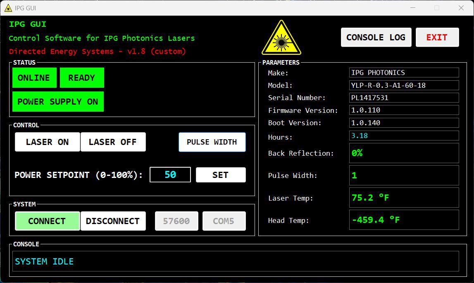Click the Model field YLP-R-0.3-A1-60-18

pyautogui.click(x=403, y=85)
